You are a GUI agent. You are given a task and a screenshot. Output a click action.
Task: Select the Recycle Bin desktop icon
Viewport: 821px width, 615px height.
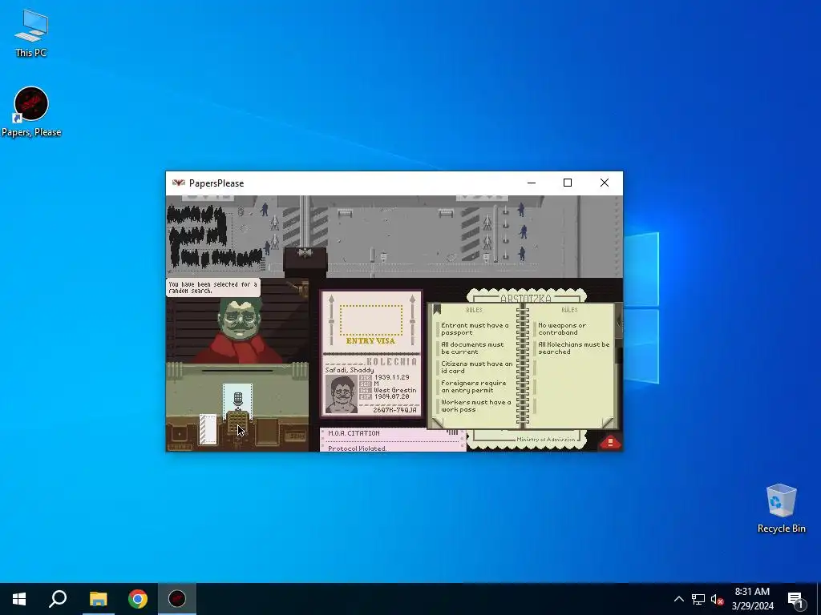781,508
